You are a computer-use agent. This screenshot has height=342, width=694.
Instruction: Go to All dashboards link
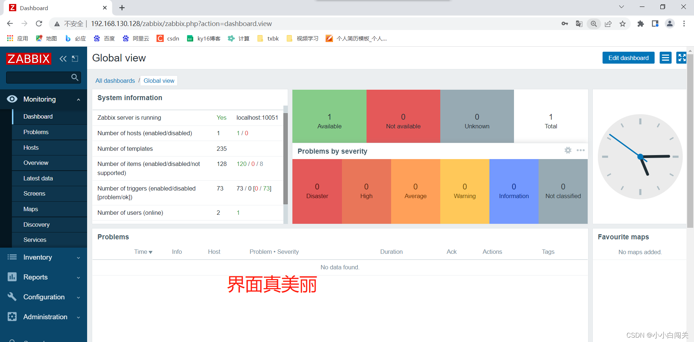click(x=115, y=81)
